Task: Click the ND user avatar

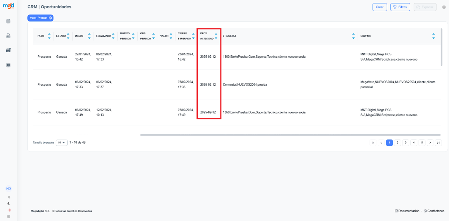Action: click(x=9, y=189)
